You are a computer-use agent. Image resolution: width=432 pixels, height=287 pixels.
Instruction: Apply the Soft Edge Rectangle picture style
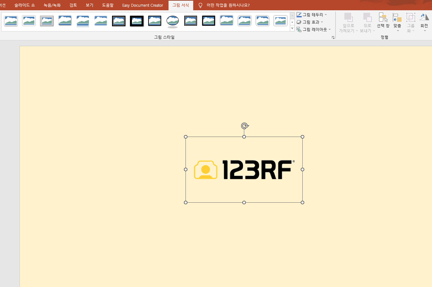pyautogui.click(x=101, y=21)
